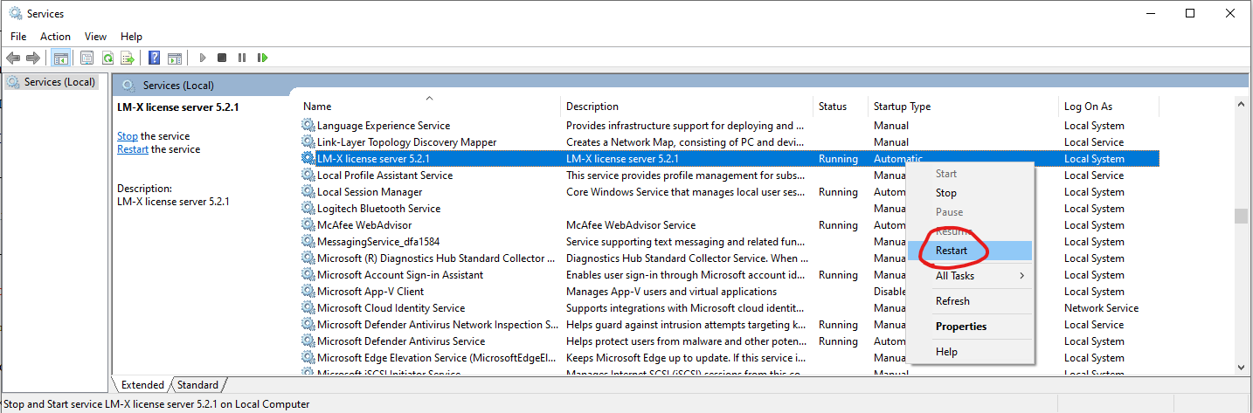Click gear icon beside Microsoft App-V Client

[x=308, y=292]
